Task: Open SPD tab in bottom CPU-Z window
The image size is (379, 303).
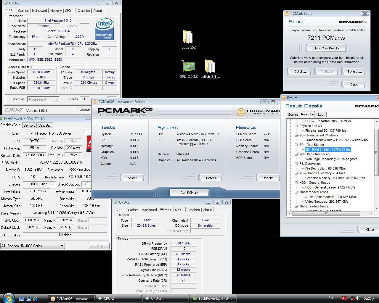Action: 178,210
